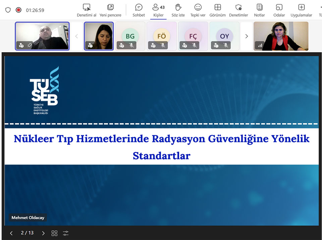Screen dimensions: 322x240
Task: Go back to the previous slide
Action: [x=11, y=233]
